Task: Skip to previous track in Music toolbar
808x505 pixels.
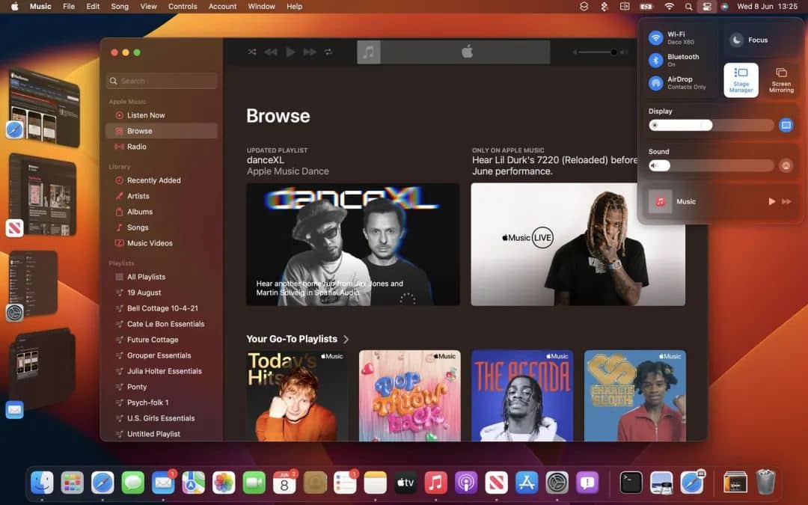Action: (x=271, y=52)
